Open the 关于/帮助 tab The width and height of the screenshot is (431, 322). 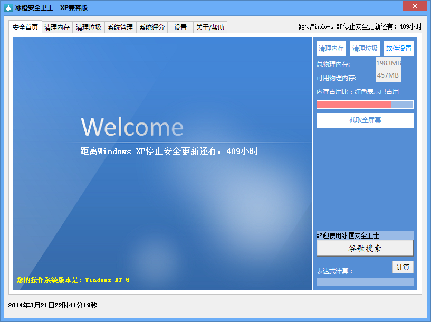[x=210, y=27]
